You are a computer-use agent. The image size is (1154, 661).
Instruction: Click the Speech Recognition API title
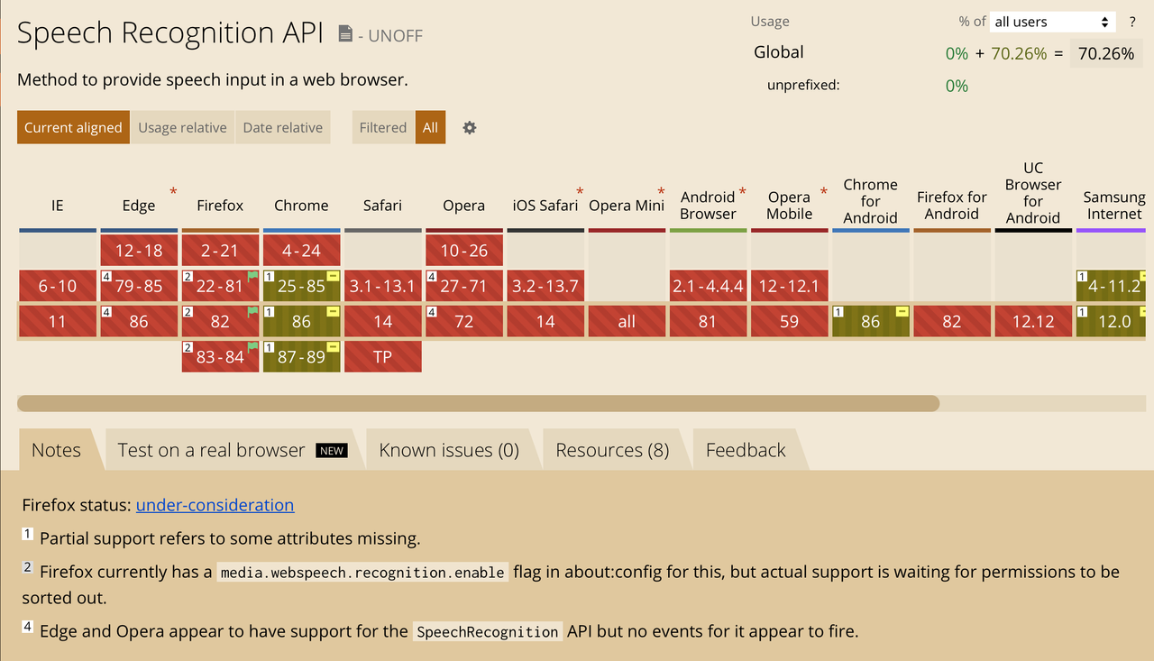click(170, 33)
